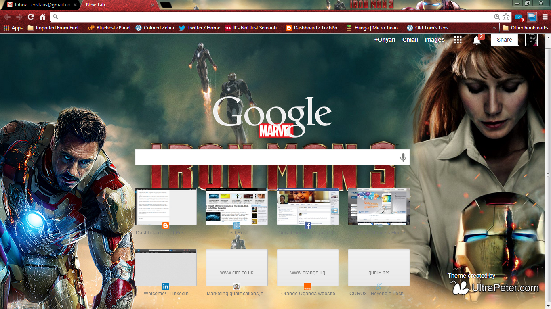551x309 pixels.
Task: Reload the page with the refresh icon
Action: [31, 17]
